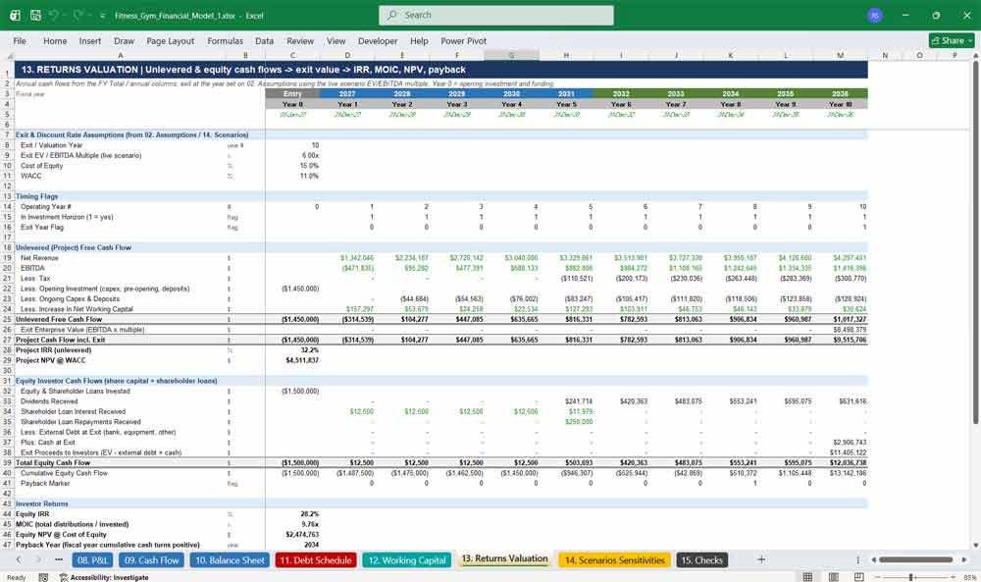
Task: Click the zoom in plus button
Action: pyautogui.click(x=953, y=577)
